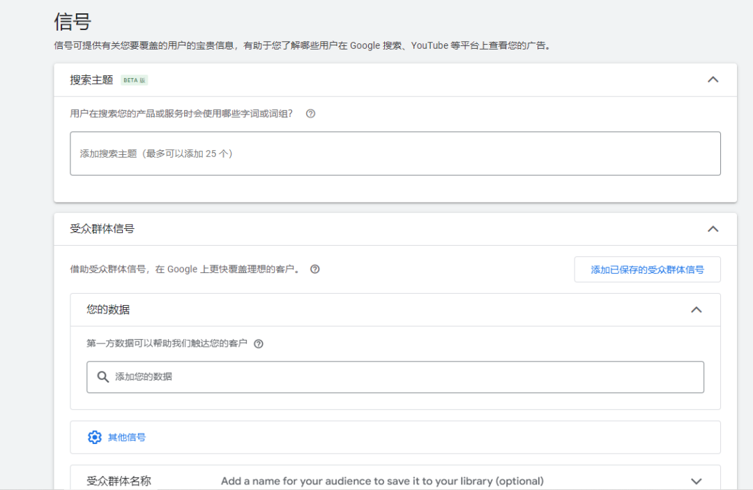The height and width of the screenshot is (490, 753).
Task: Collapse the 受众群体信号 section chevron
Action: pyautogui.click(x=713, y=229)
